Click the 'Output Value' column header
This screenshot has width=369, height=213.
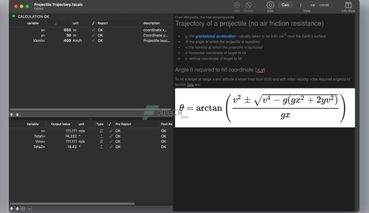pyautogui.click(x=60, y=124)
